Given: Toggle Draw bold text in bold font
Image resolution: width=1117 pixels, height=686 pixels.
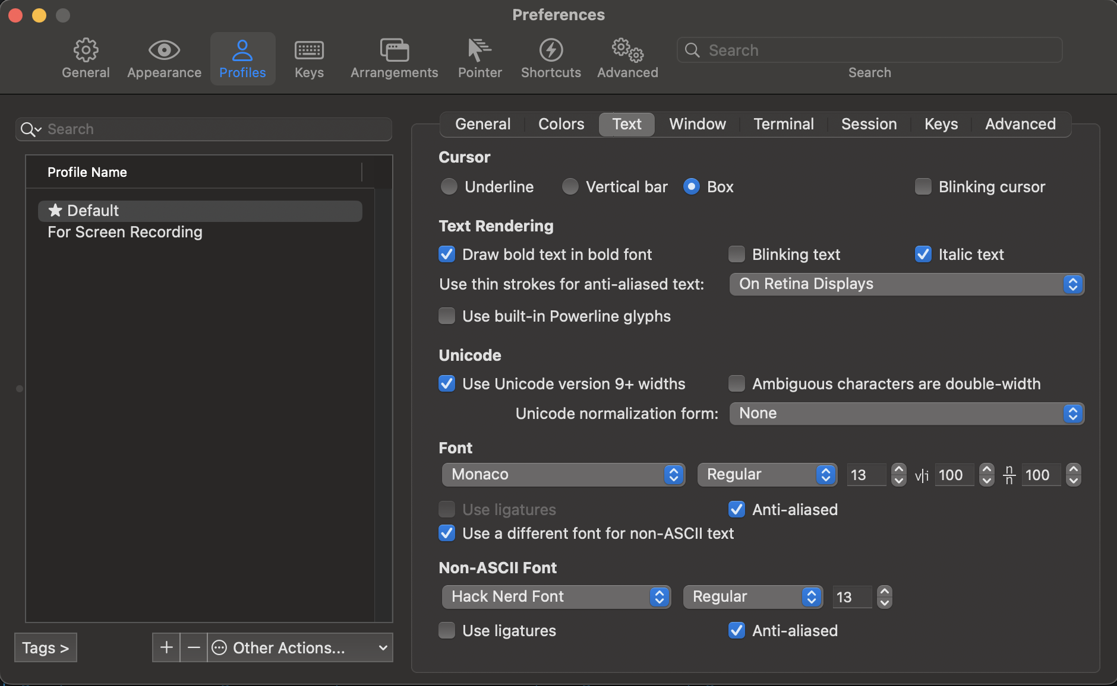Looking at the screenshot, I should tap(447, 254).
